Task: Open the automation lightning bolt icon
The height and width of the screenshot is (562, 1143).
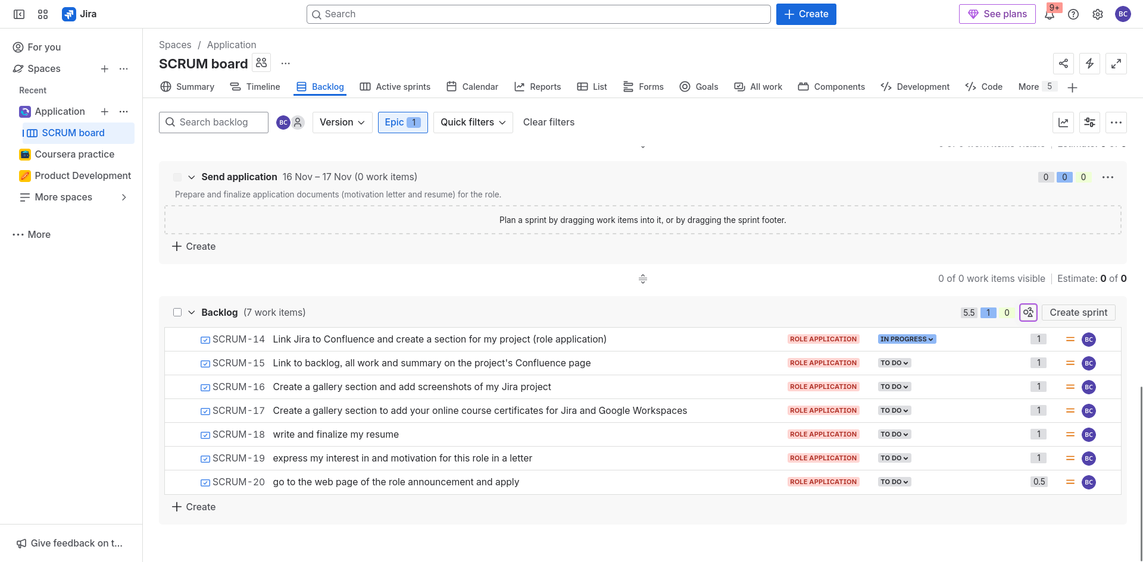Action: (1089, 64)
